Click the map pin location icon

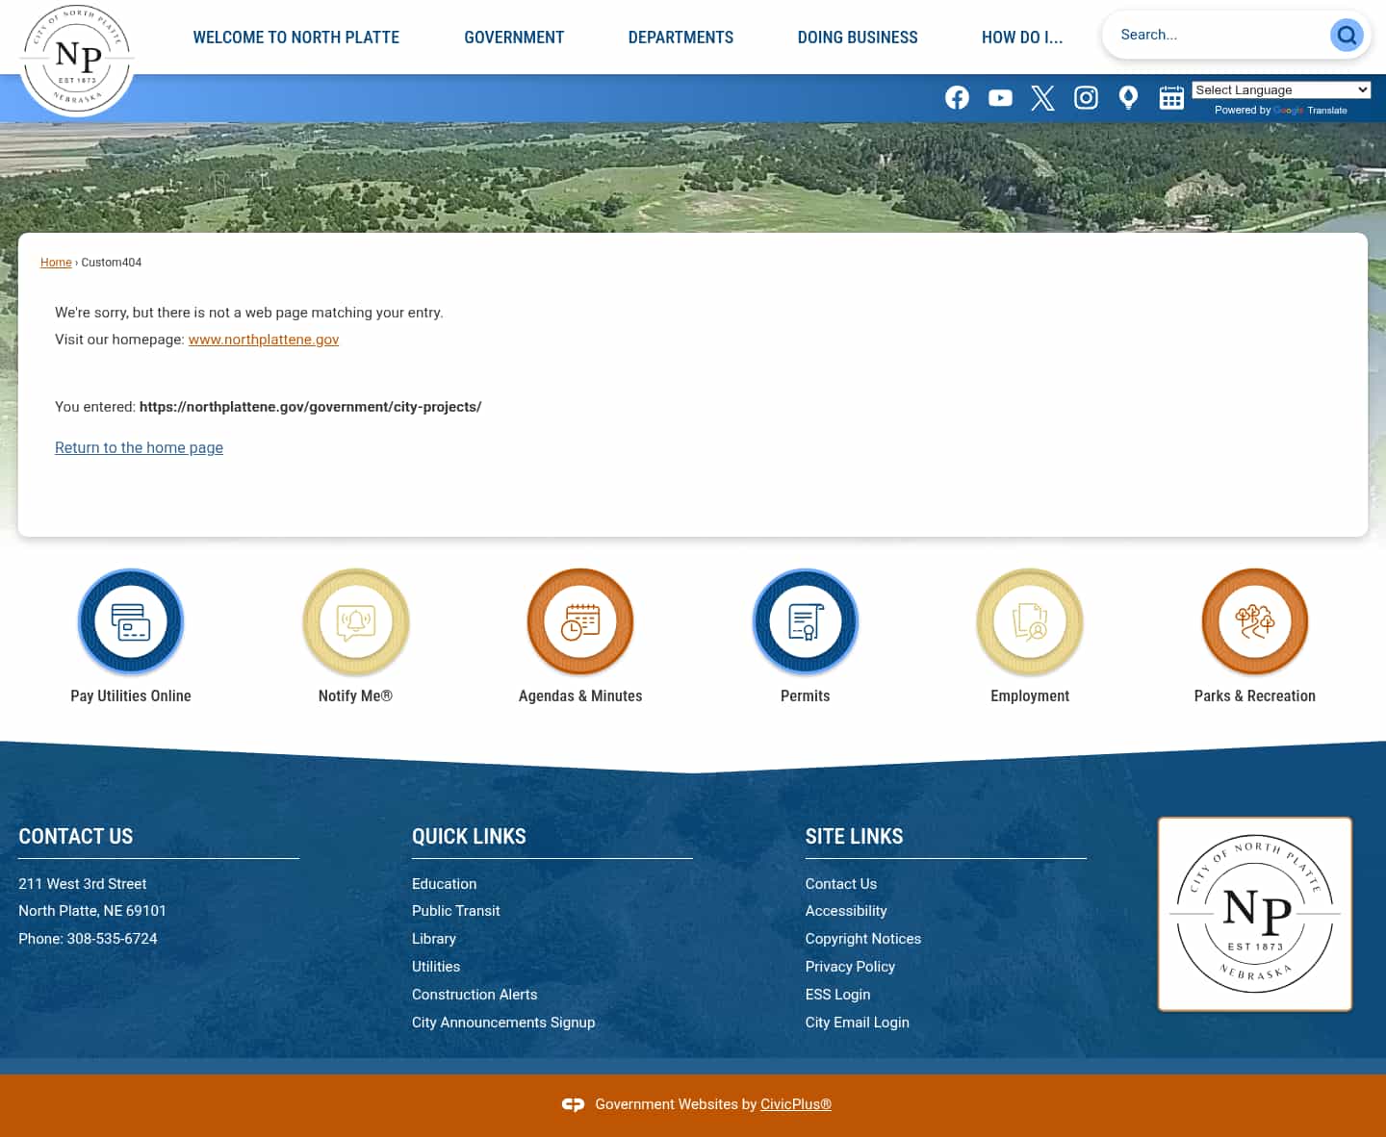[x=1128, y=97]
